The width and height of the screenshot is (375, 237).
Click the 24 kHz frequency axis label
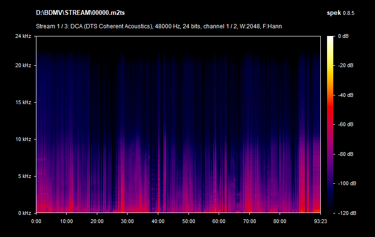(23, 36)
